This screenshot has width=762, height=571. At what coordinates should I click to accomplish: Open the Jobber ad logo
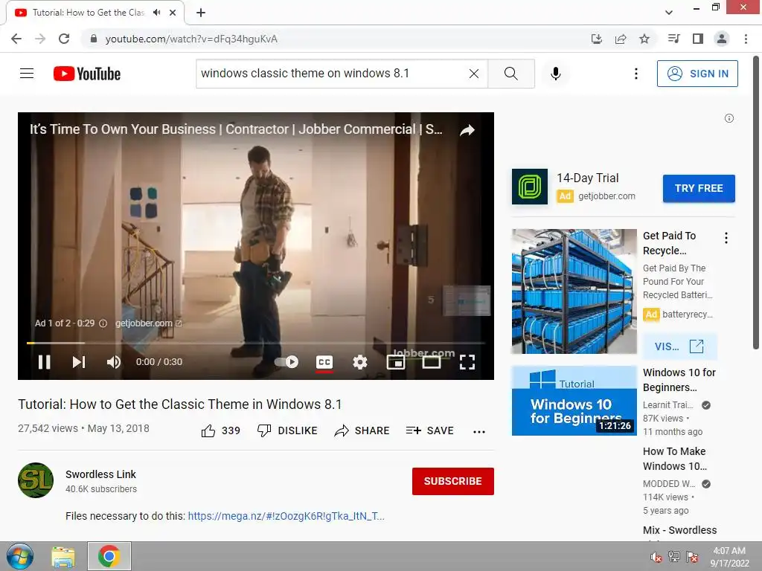(x=530, y=187)
